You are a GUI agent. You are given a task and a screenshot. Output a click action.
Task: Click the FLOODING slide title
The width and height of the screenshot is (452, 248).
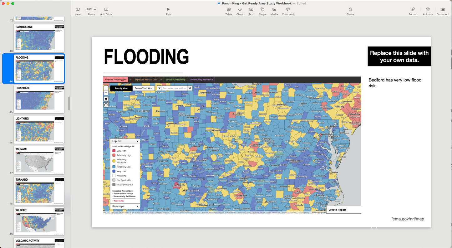[146, 57]
